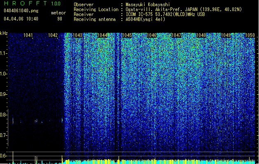Screen dimensions: 259x164
Task: Click the 1.1 frequency axis tick
Action: pyautogui.click(x=4, y=53)
